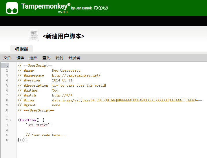Click the '@description' tag

point(36,85)
